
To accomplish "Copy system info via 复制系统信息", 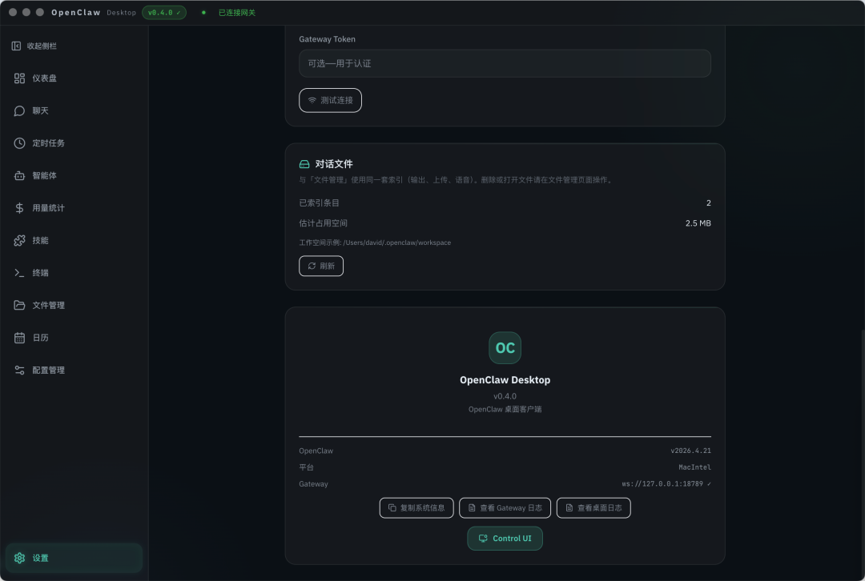I will click(x=416, y=507).
